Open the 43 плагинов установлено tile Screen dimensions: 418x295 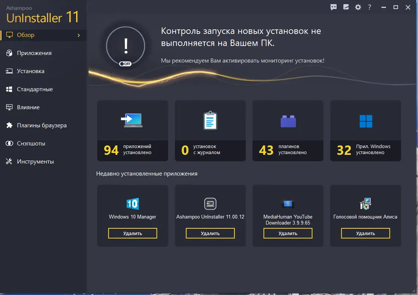coord(288,131)
